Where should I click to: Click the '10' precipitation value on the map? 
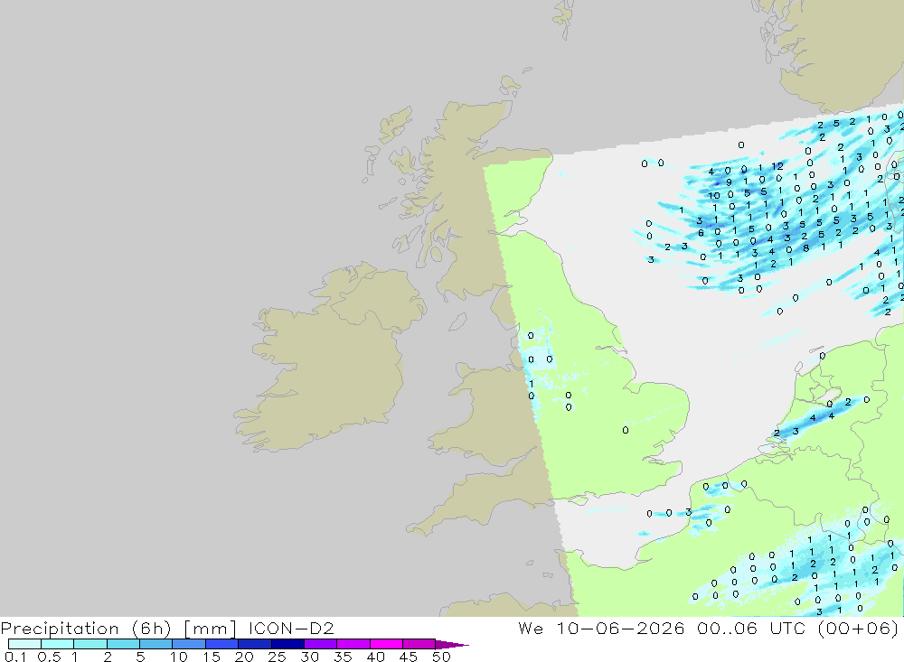tap(714, 195)
